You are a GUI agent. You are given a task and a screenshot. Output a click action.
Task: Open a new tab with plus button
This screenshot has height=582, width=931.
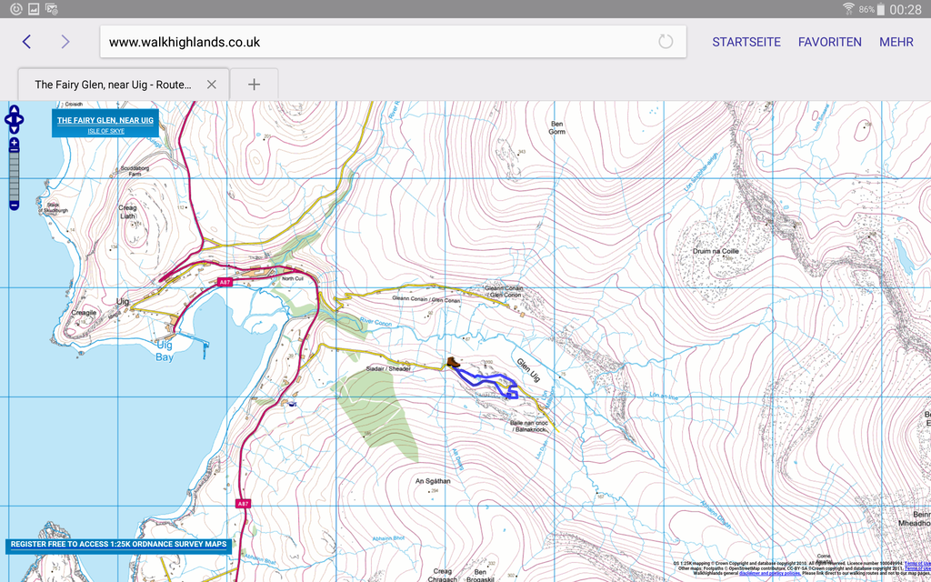pyautogui.click(x=255, y=85)
